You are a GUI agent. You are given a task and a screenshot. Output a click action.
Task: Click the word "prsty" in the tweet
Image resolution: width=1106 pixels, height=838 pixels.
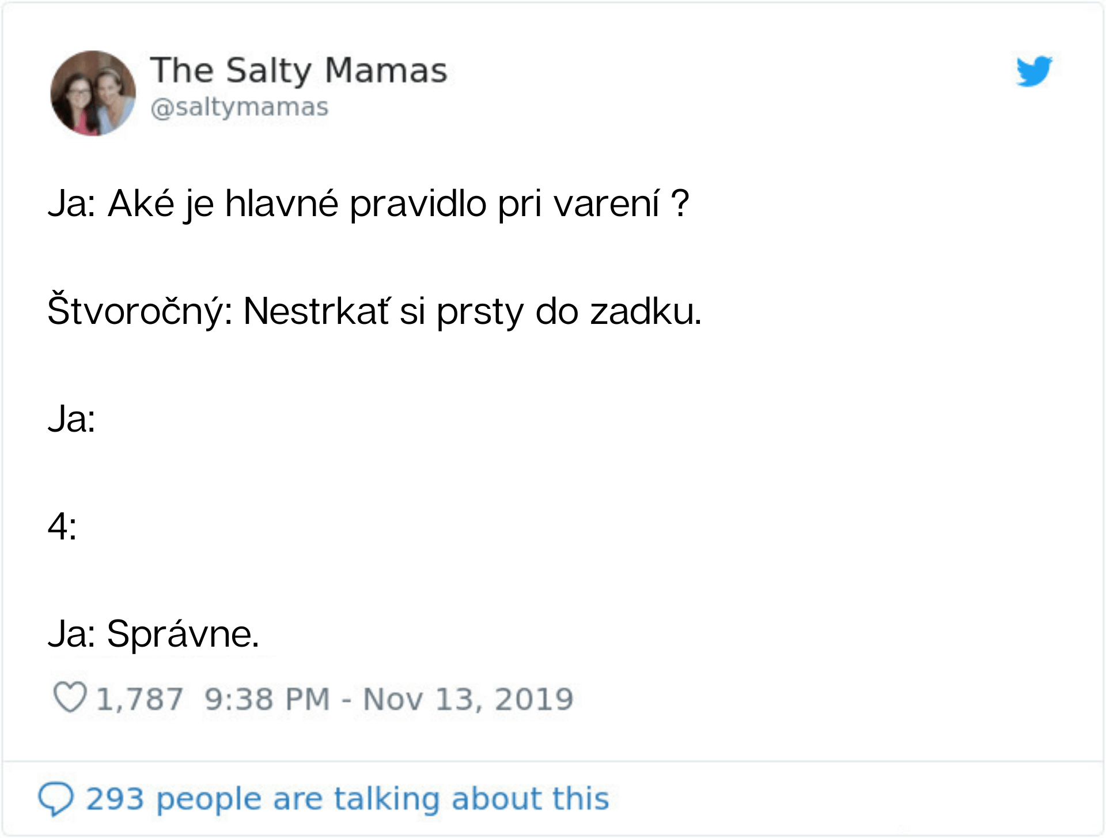tap(479, 311)
